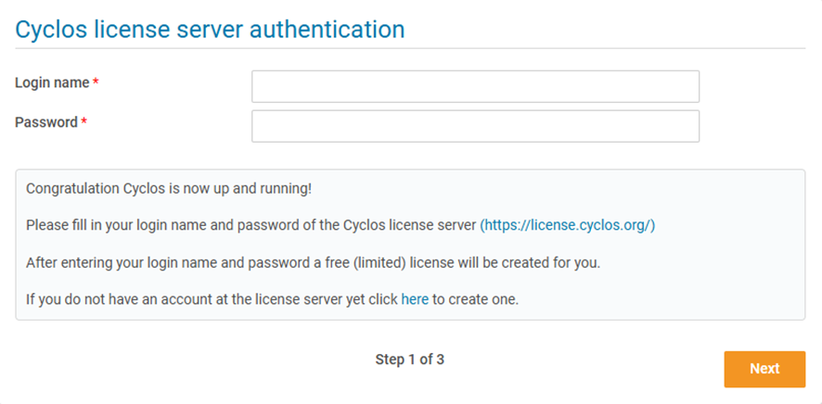Click 'Congratulation Cyclos is now up and running!' text

point(169,188)
